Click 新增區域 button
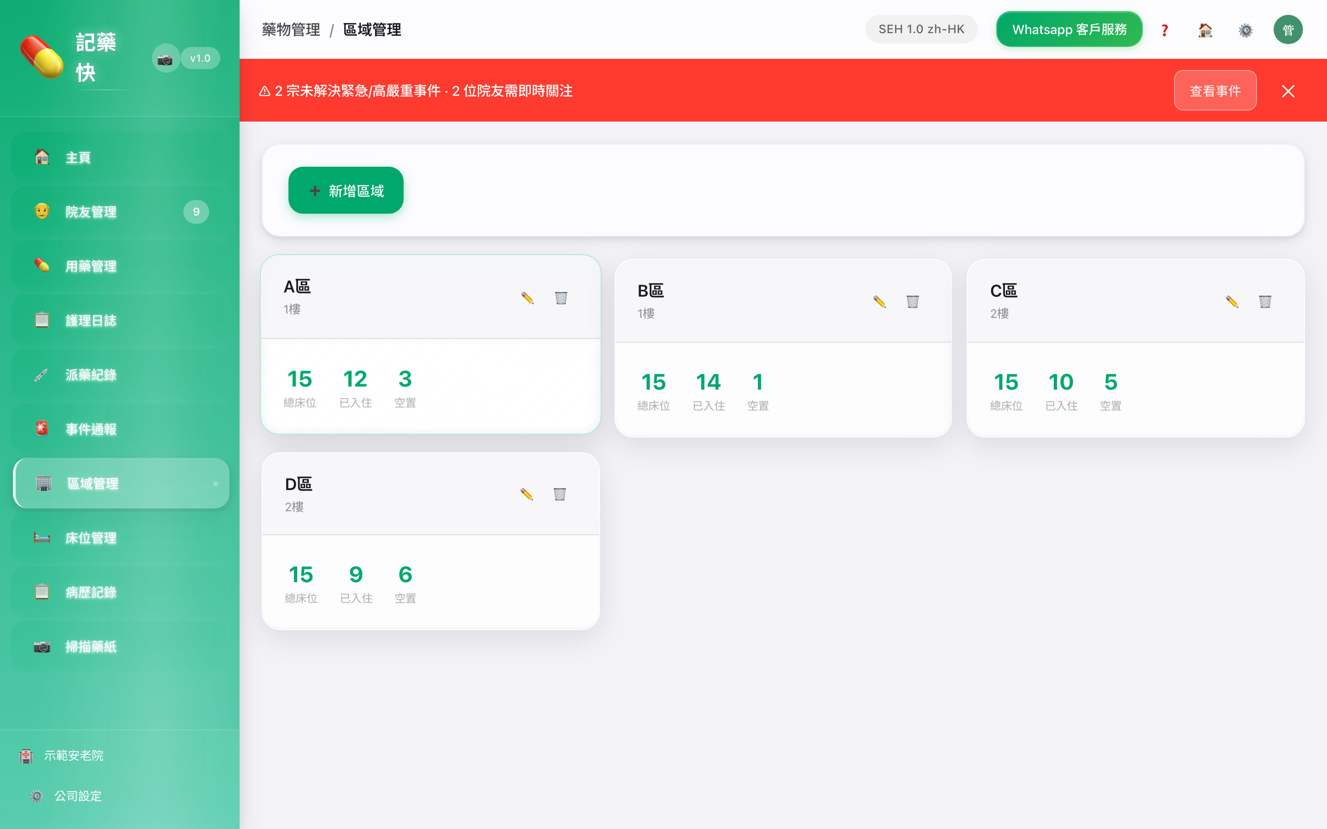Viewport: 1327px width, 829px height. [346, 190]
